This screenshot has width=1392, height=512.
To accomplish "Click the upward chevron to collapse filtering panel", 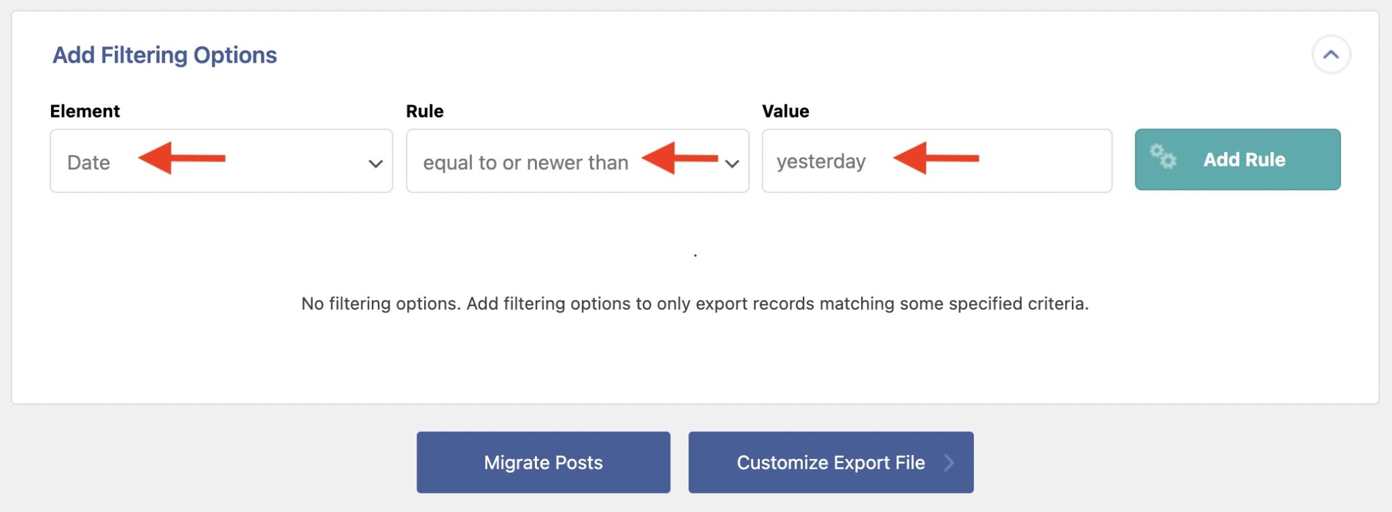I will pos(1332,54).
